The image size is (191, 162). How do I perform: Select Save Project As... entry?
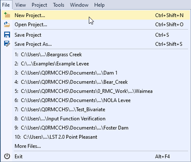pyautogui.click(x=96, y=44)
